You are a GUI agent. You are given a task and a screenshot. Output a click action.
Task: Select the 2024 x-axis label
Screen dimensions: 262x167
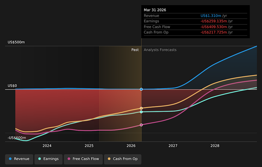pyautogui.click(x=47, y=146)
